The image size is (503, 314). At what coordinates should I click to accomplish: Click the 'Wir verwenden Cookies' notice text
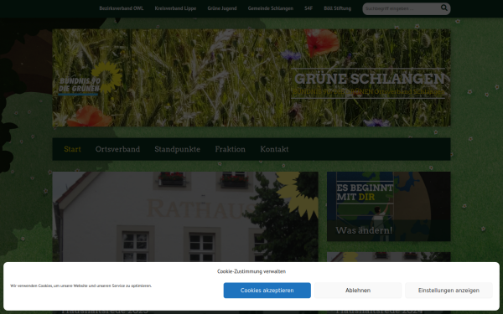pyautogui.click(x=80, y=286)
